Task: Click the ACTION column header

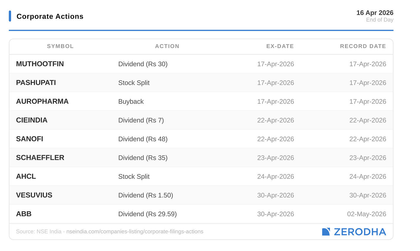Action: [167, 46]
